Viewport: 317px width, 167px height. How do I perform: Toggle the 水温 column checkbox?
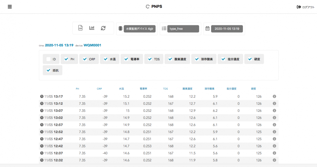(x=106, y=59)
